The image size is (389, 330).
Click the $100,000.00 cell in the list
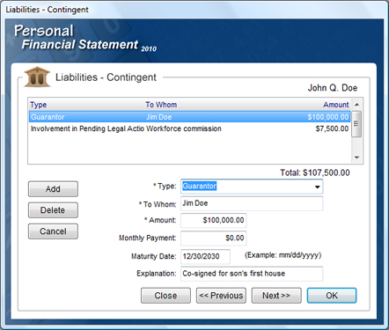[328, 117]
